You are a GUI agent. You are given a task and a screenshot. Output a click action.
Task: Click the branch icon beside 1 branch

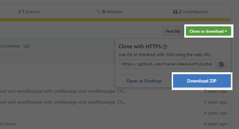(19, 12)
